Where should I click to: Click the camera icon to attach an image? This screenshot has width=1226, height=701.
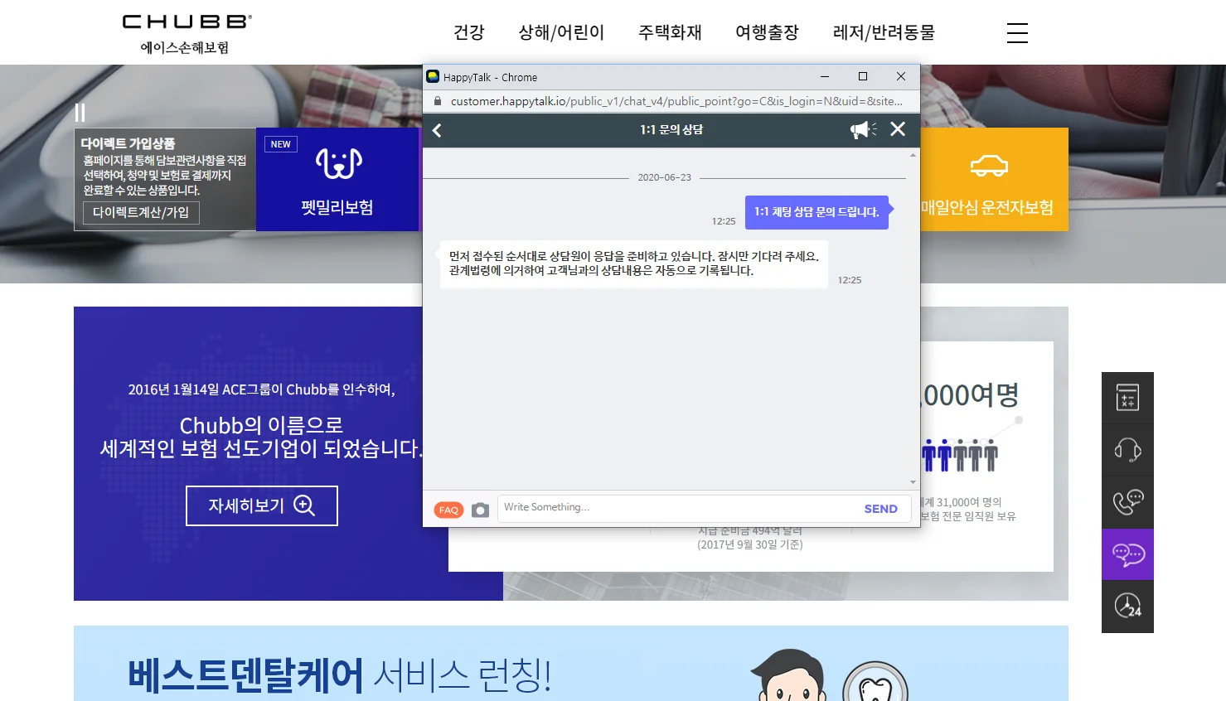[480, 509]
